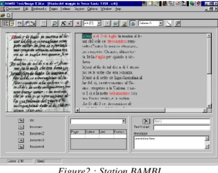218x173 pixels.
Task: Open the Options menu
Action: (x=92, y=9)
